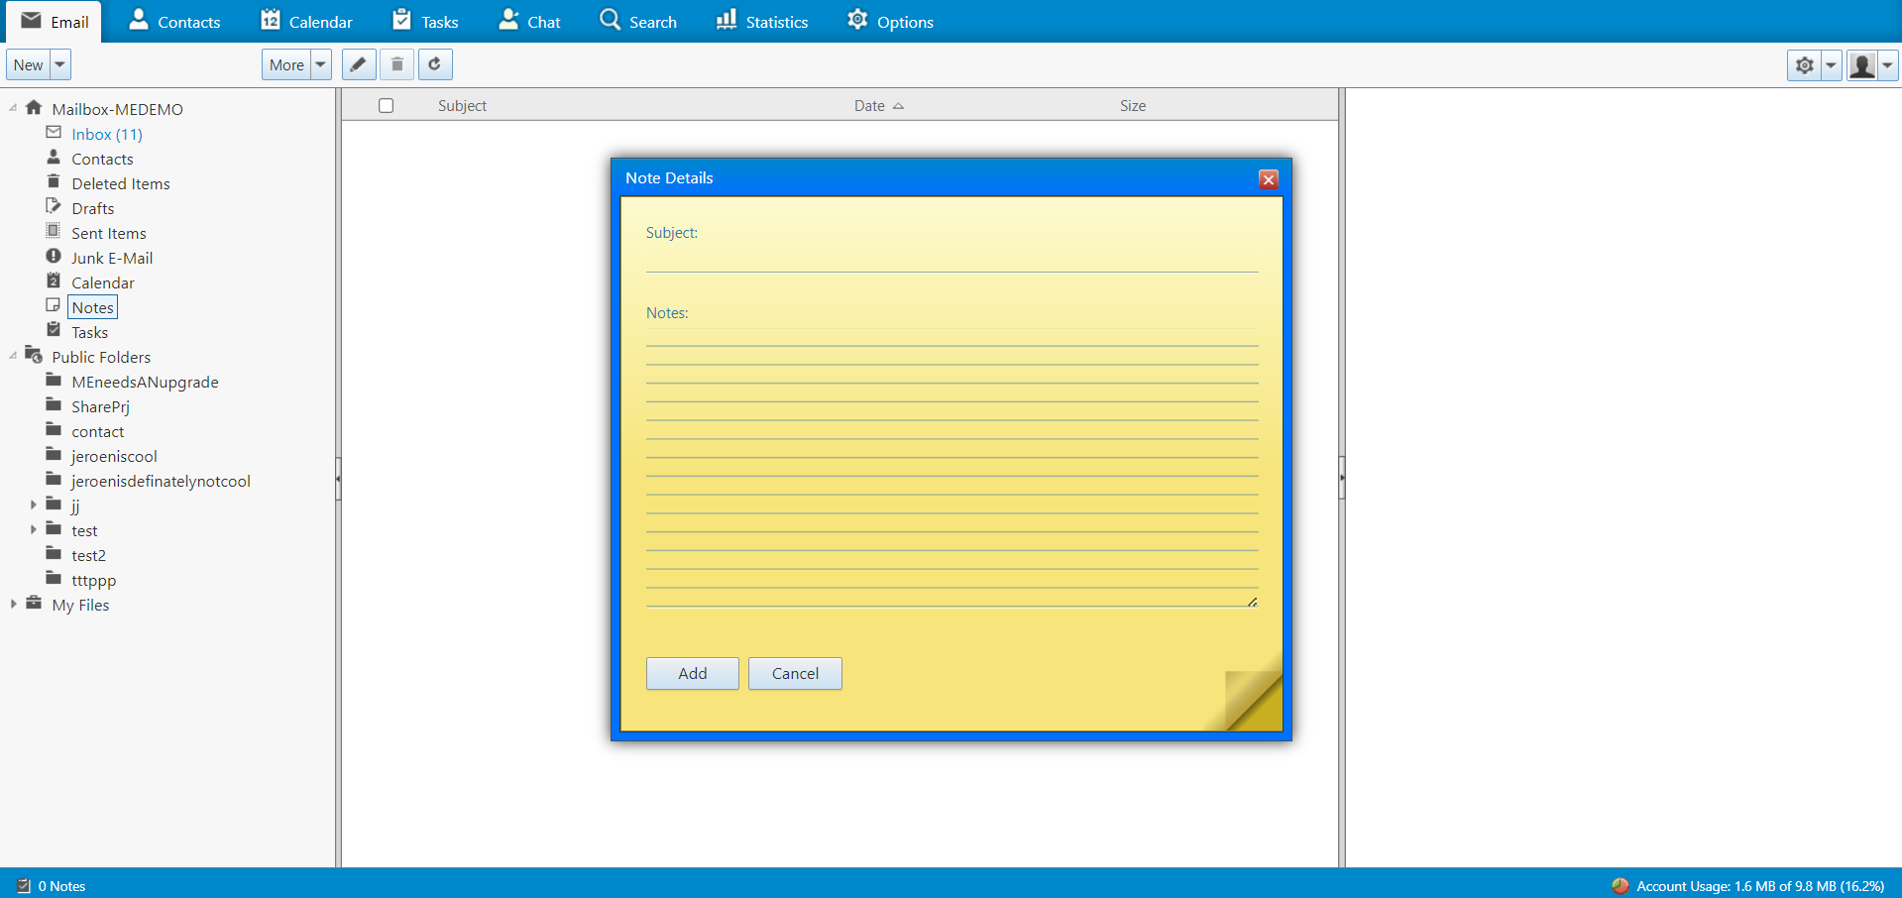
Task: Open the New button dropdown arrow
Action: (60, 64)
